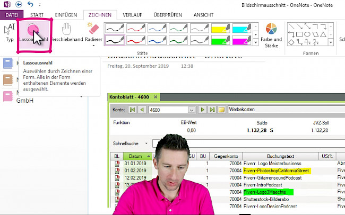
Task: Pick the cyan highlighter pen
Action: [x=243, y=27]
